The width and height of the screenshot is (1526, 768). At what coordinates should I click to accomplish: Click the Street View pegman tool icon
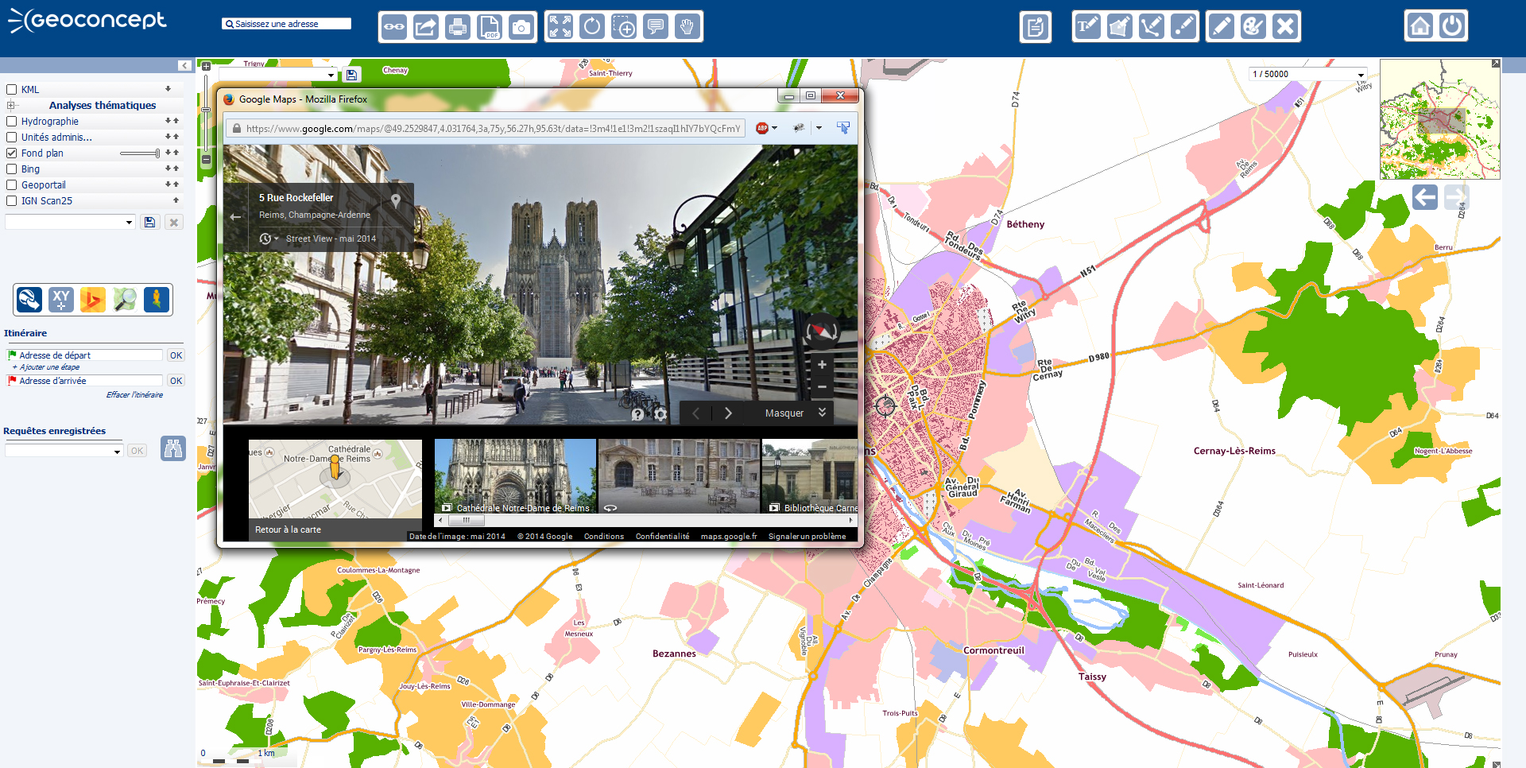point(157,300)
